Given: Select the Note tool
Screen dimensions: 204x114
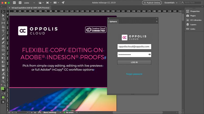Looking at the screenshot, I should point(3,70).
